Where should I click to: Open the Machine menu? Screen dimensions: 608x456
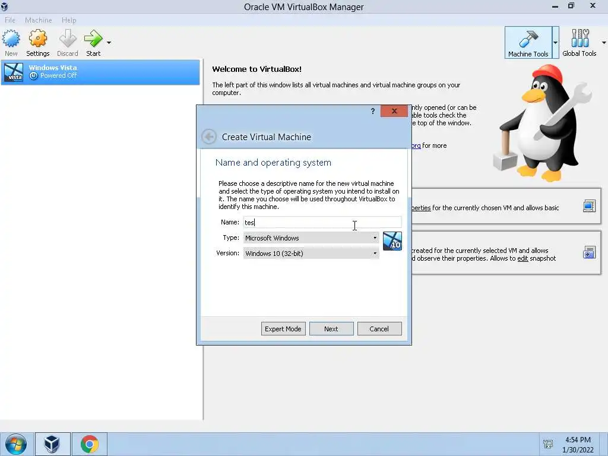click(39, 20)
